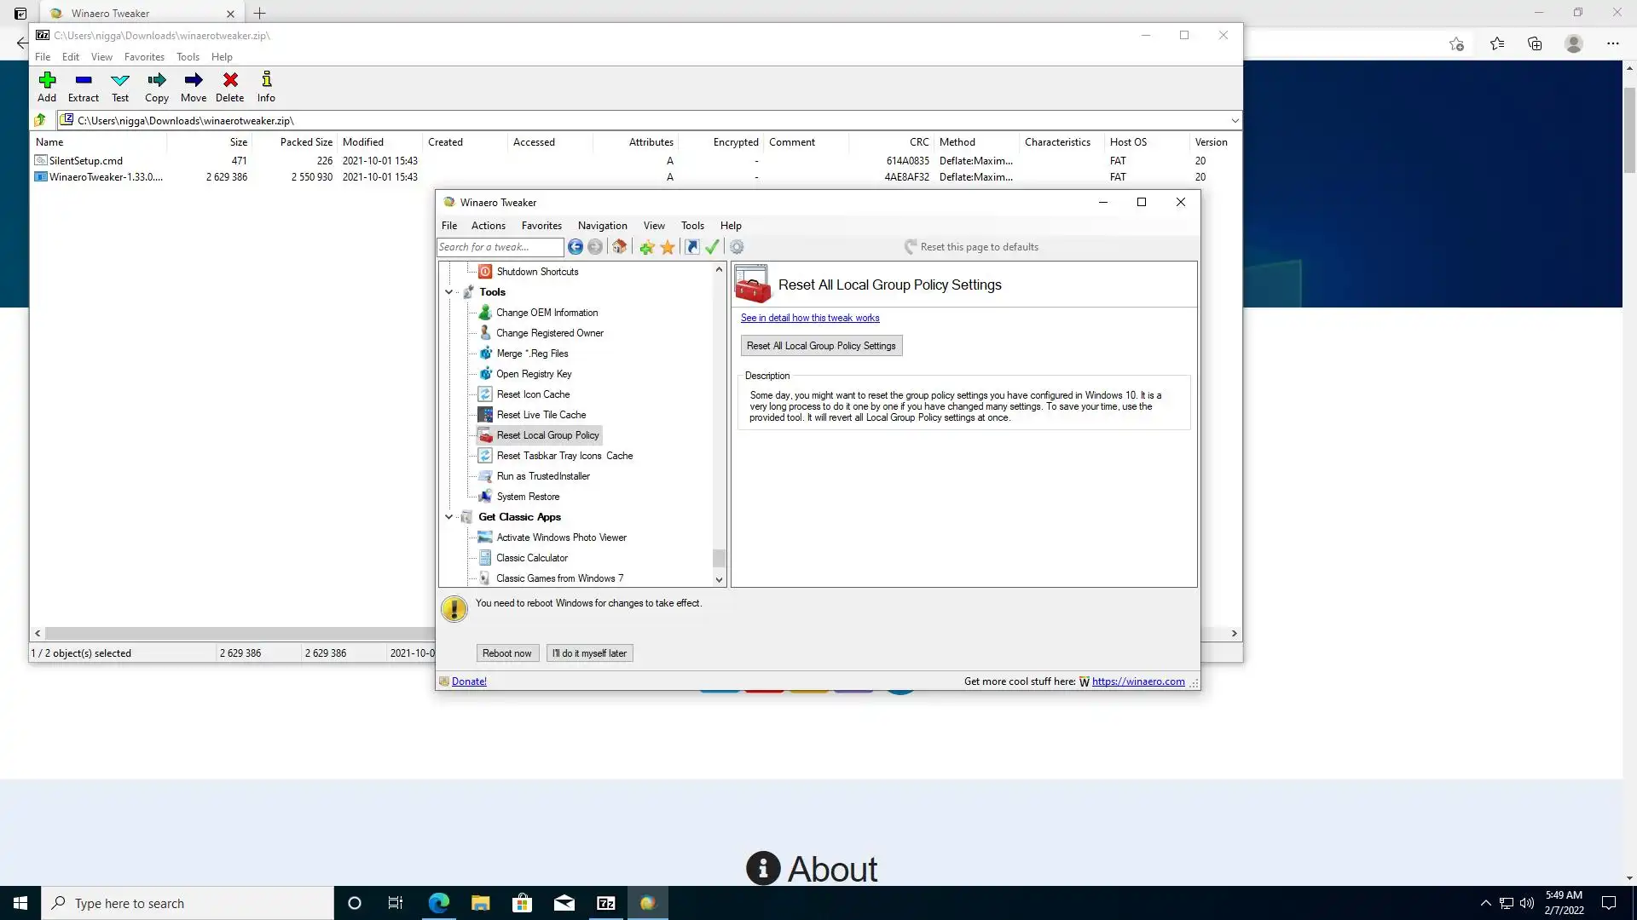Click the add to favorites star-plus icon
This screenshot has height=920, width=1637.
click(647, 247)
